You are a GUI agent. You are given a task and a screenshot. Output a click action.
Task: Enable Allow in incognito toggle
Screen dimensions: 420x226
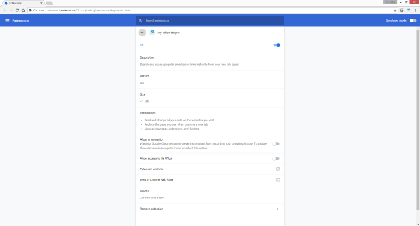click(276, 144)
